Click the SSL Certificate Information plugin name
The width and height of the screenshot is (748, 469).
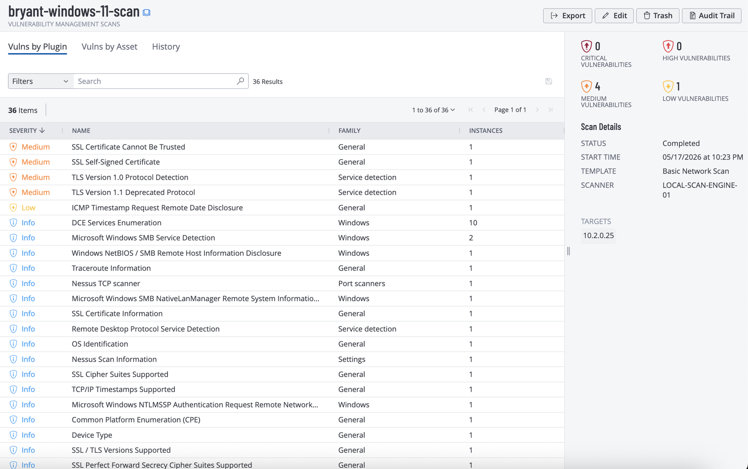point(117,313)
